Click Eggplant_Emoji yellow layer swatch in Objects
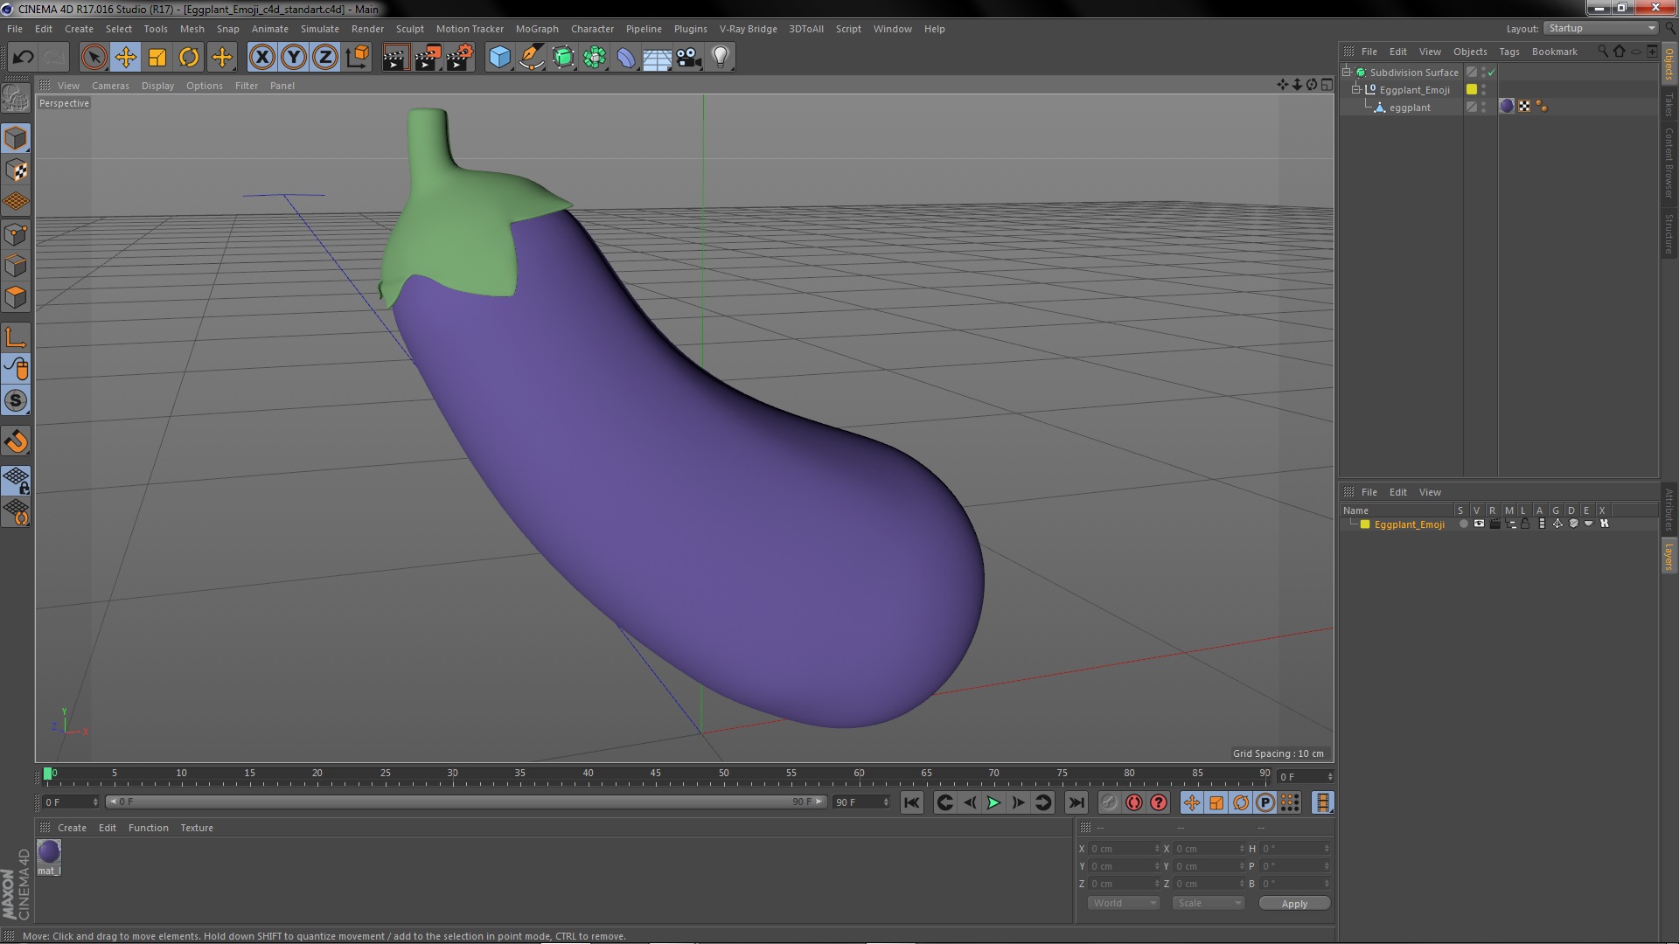1679x944 pixels. (x=1472, y=89)
